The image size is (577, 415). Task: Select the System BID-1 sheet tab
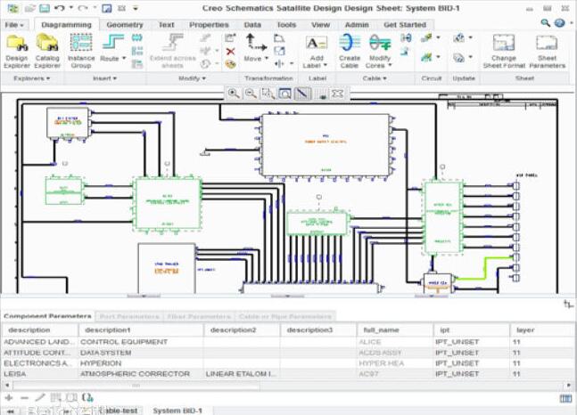point(177,411)
